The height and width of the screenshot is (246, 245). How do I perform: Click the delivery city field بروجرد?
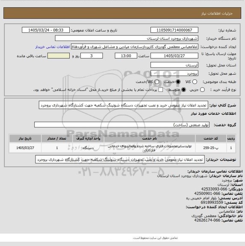(x=174, y=73)
